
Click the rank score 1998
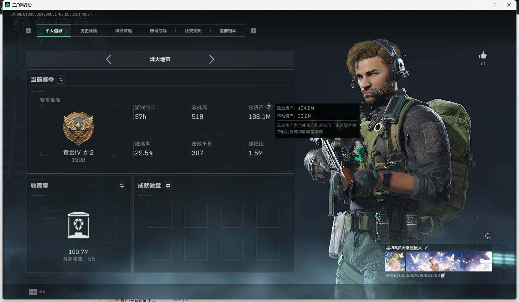point(78,160)
